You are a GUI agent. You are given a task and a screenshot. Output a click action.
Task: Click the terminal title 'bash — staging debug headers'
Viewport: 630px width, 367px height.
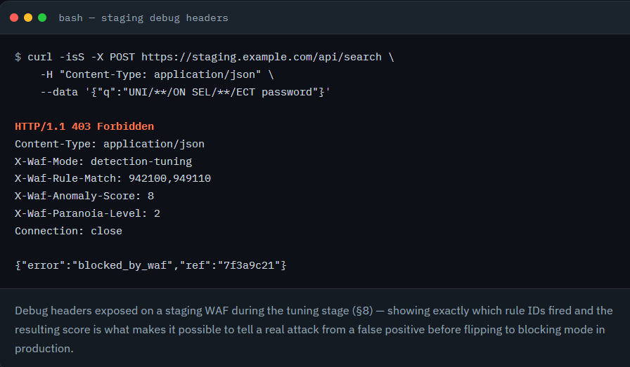(143, 18)
